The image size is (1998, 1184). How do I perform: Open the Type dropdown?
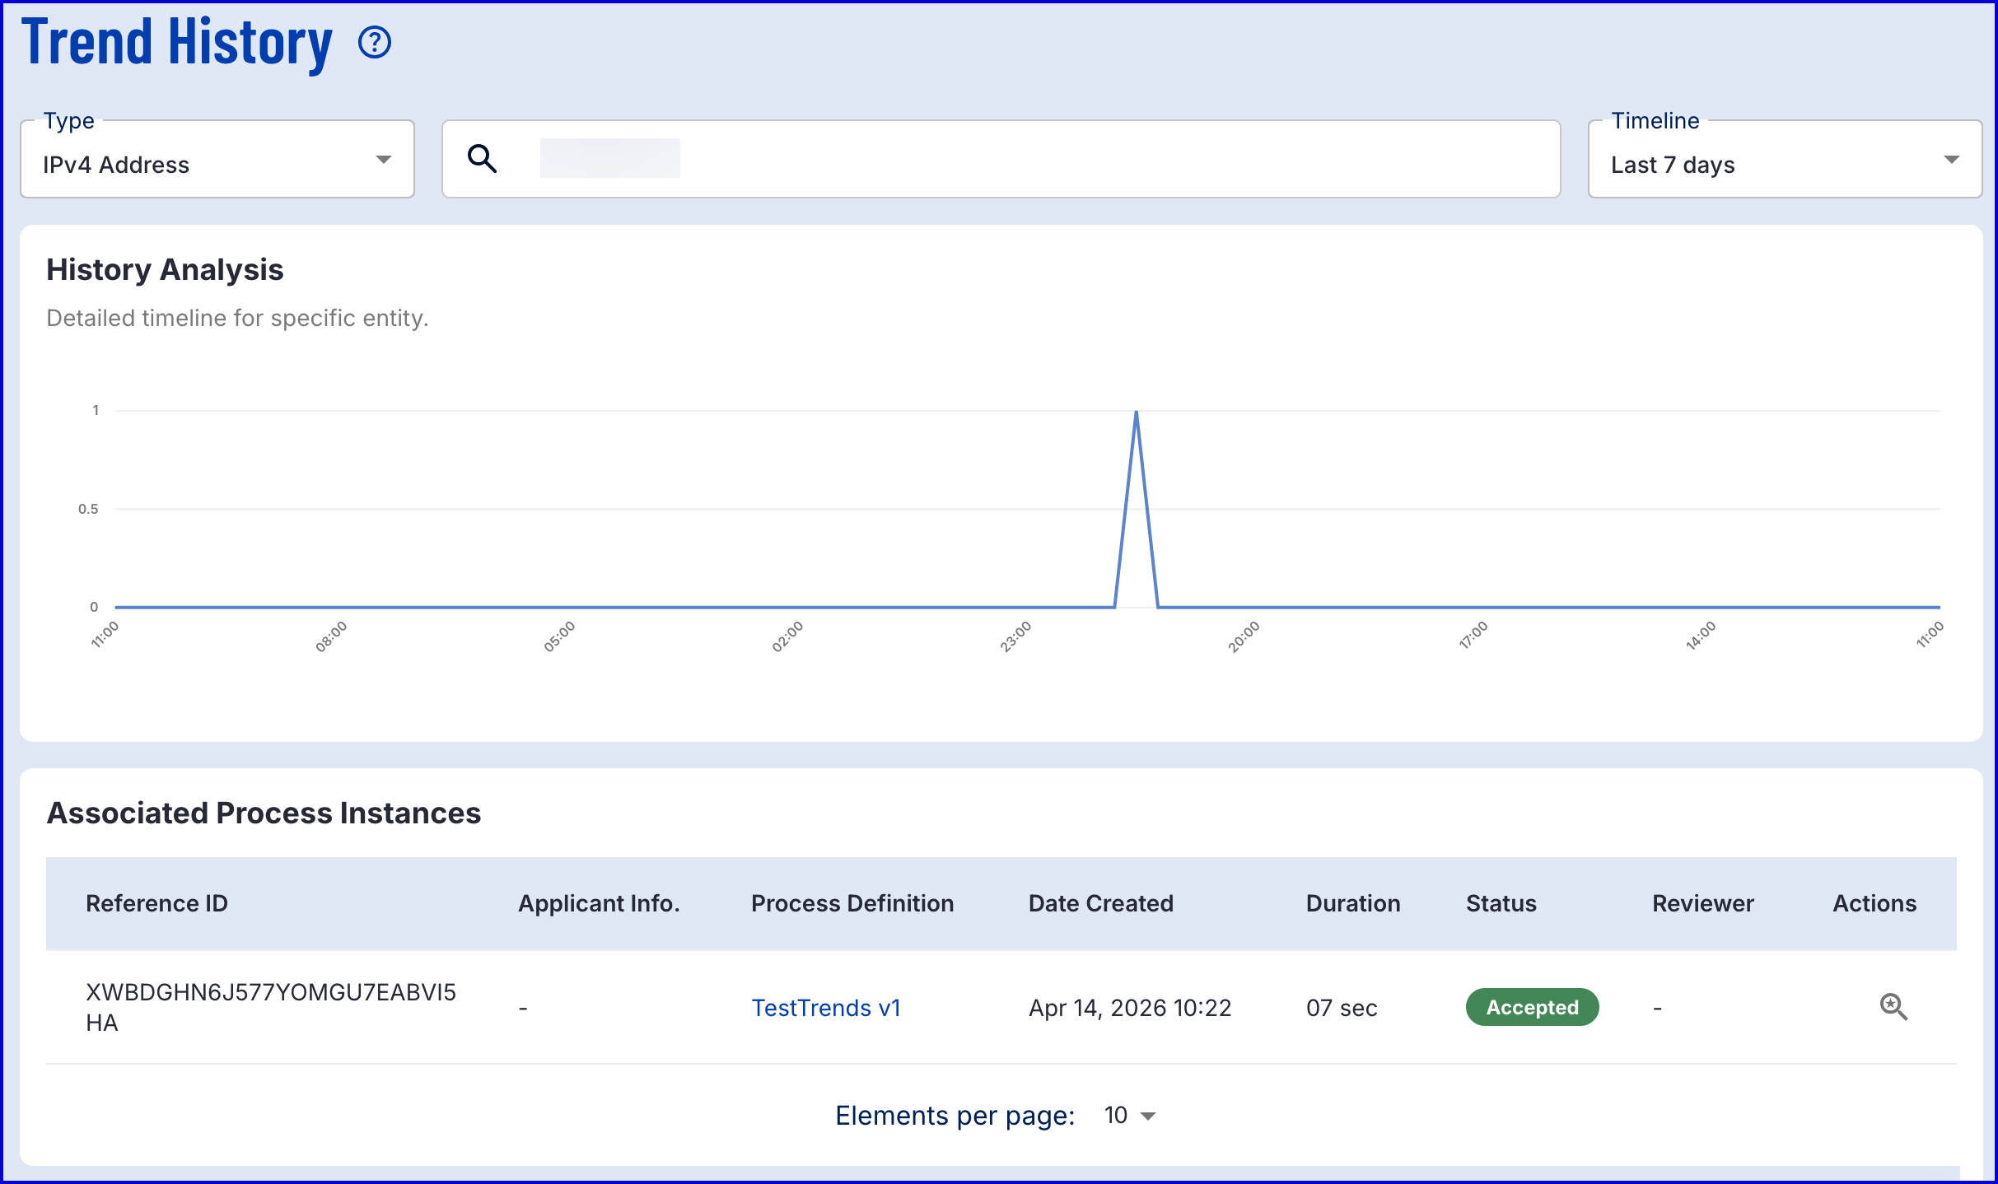pyautogui.click(x=217, y=160)
